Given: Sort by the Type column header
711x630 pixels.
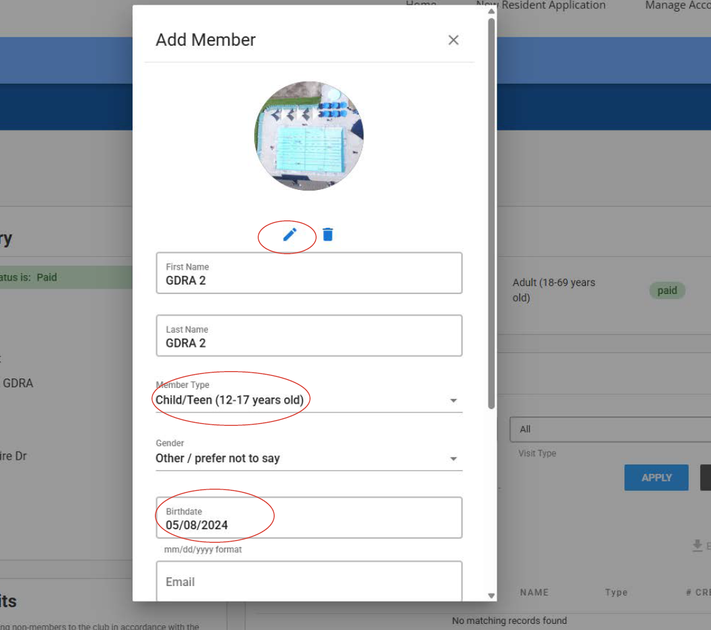Looking at the screenshot, I should 616,592.
